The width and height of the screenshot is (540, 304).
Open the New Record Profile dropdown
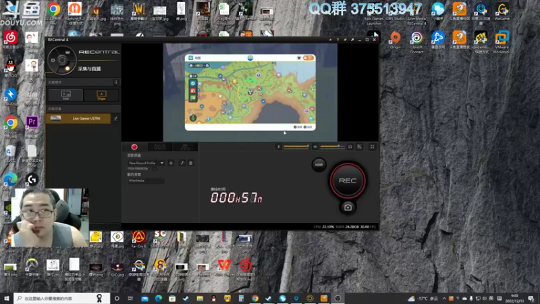pos(146,163)
